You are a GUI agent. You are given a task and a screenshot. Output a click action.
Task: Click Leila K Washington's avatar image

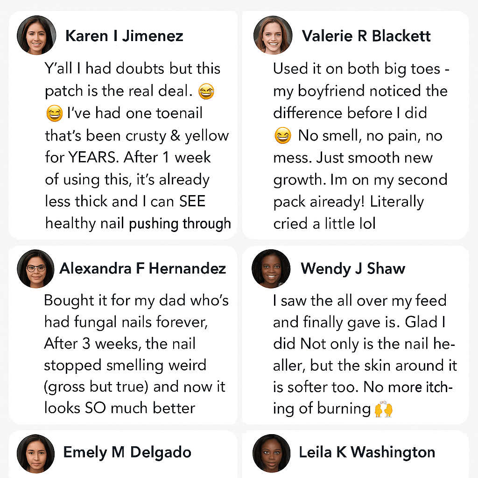click(x=272, y=453)
